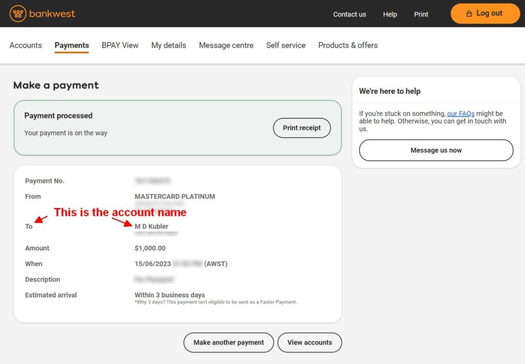525x364 pixels.
Task: Open the BPAY View tab
Action: click(120, 45)
